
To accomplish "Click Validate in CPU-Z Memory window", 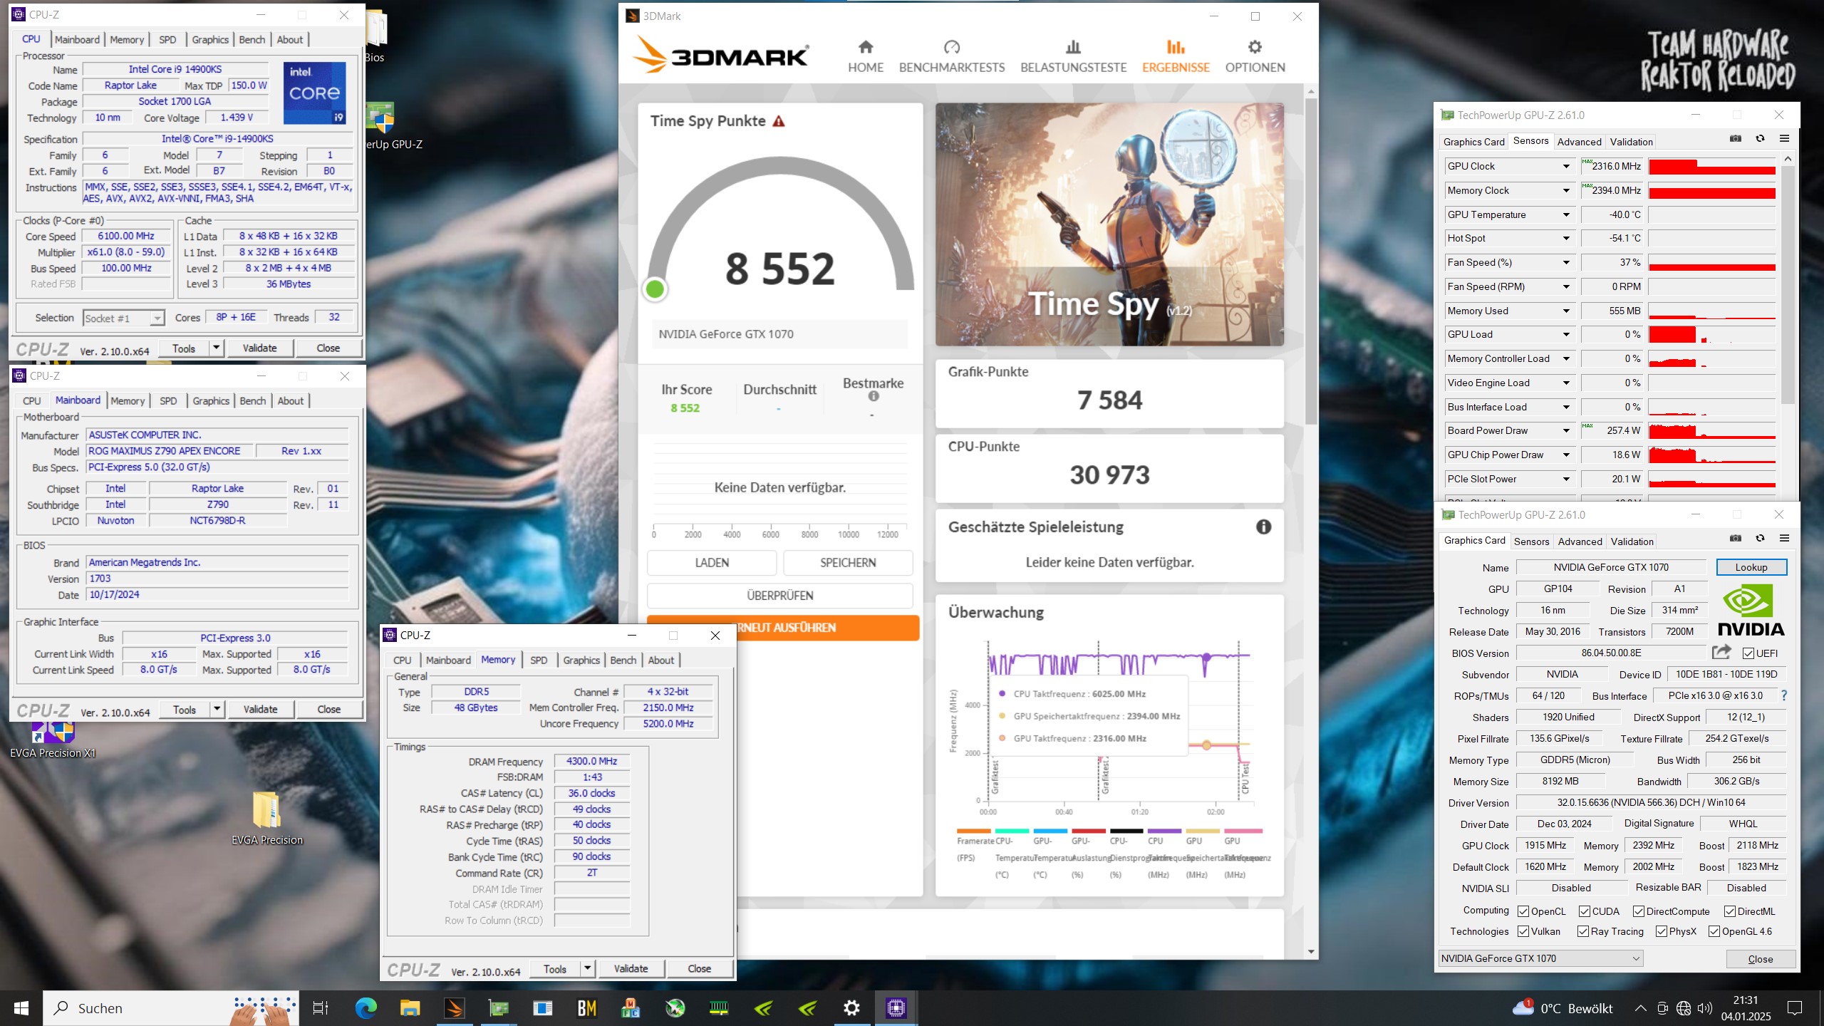I will (x=631, y=968).
